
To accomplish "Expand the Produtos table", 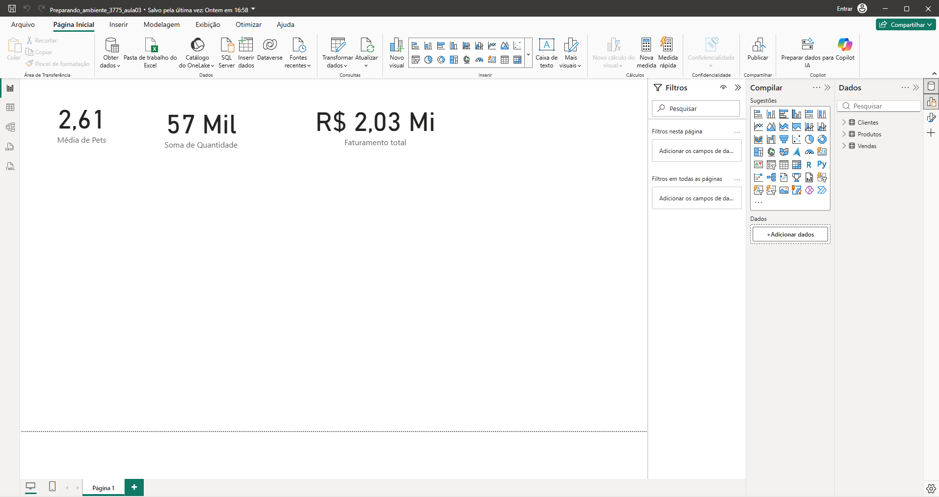I will tap(844, 134).
